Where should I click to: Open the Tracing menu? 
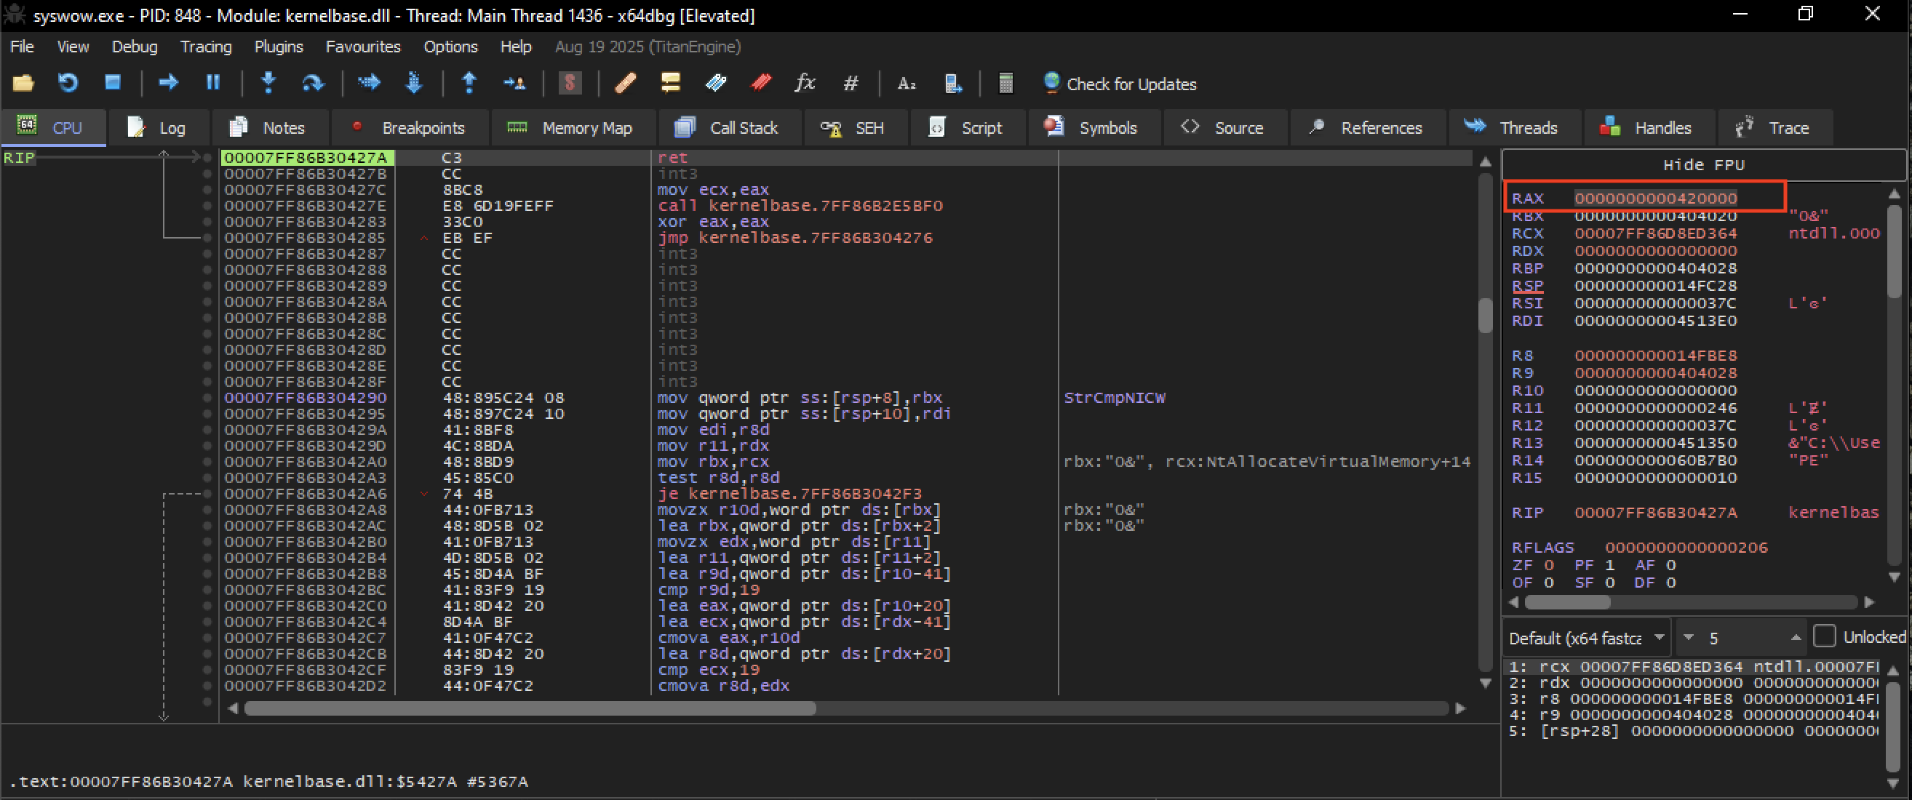tap(206, 47)
